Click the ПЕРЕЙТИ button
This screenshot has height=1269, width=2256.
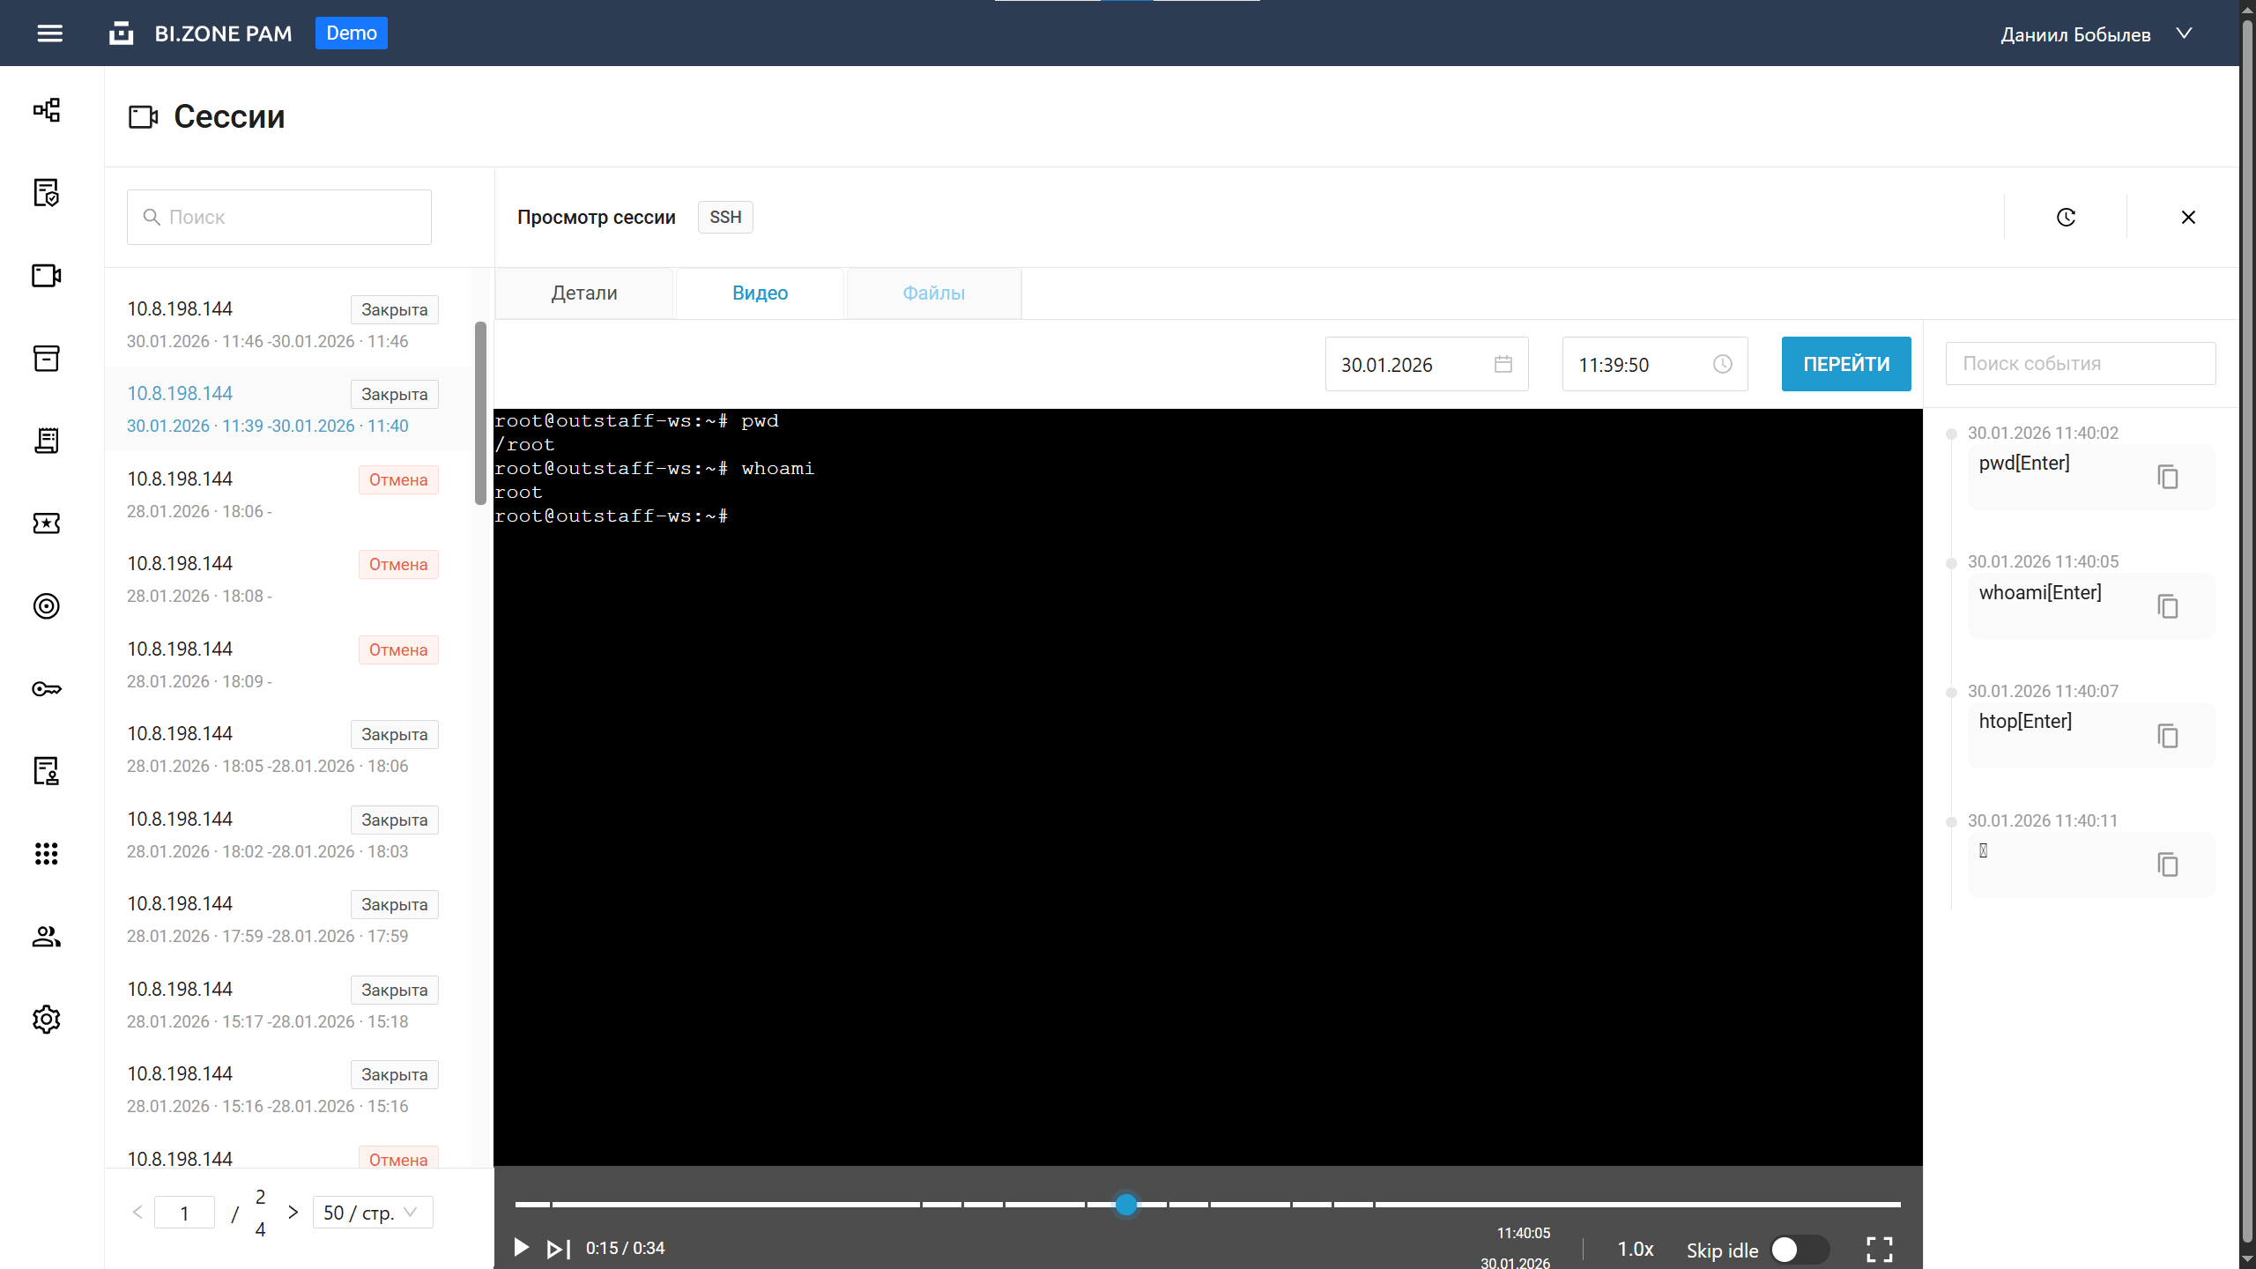point(1845,364)
